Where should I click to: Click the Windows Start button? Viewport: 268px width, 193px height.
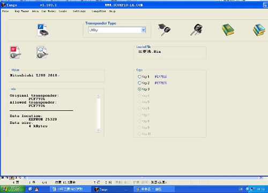click(12, 189)
